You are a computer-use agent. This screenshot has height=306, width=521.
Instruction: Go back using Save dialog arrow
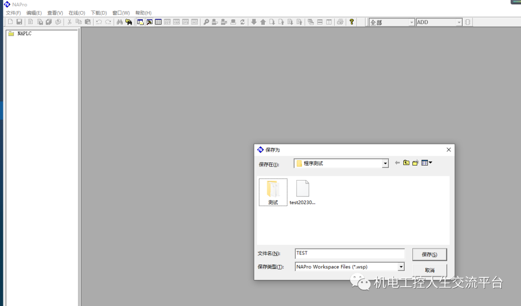coord(398,163)
